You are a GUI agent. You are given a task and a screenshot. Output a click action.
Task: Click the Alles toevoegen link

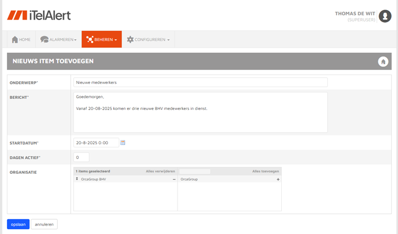click(265, 171)
